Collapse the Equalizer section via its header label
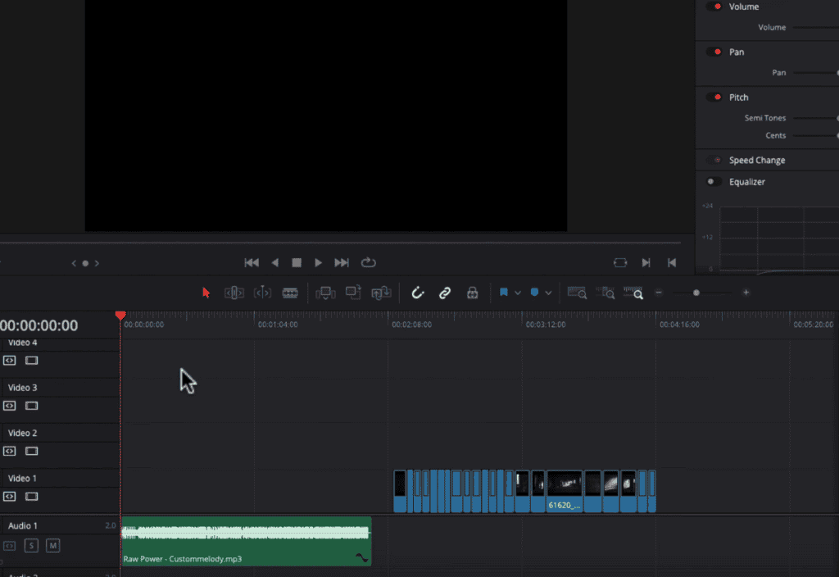 tap(747, 182)
